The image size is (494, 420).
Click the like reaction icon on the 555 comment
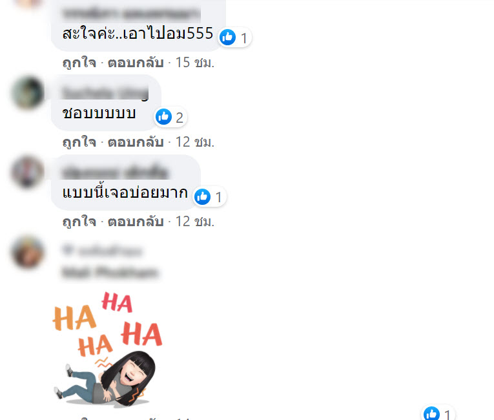(227, 37)
